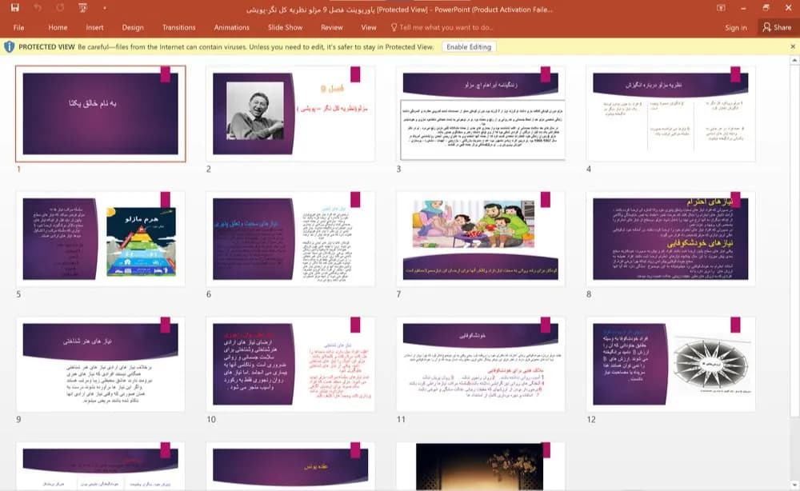Open Customize Quick Access Toolbar dropdown
800x491 pixels.
point(105,8)
